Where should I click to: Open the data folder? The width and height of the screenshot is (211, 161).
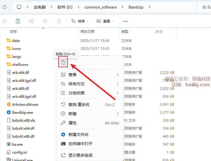pos(16,41)
